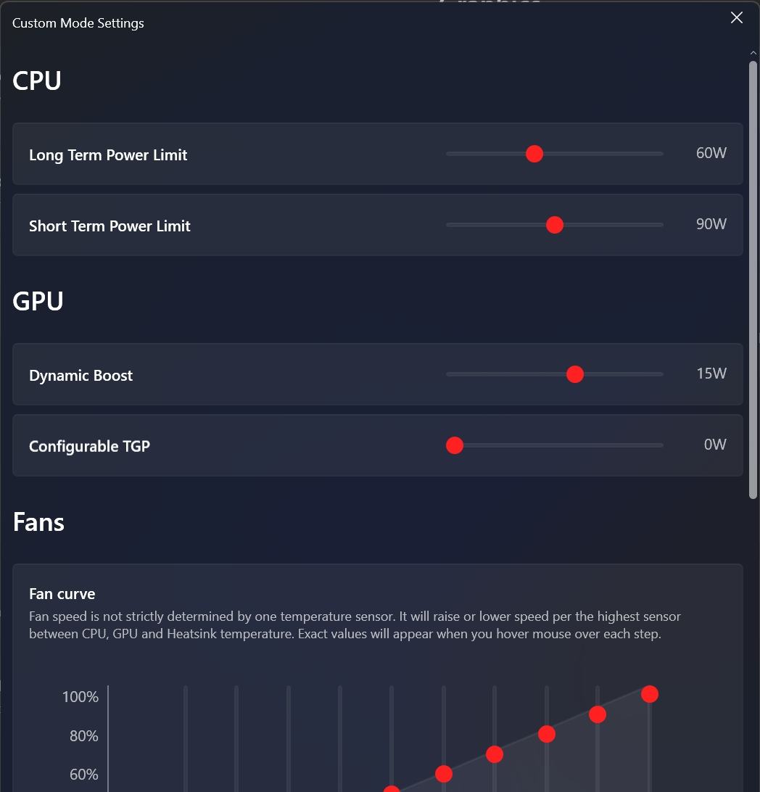Click the Dynamic Boost slider handle

coord(574,374)
